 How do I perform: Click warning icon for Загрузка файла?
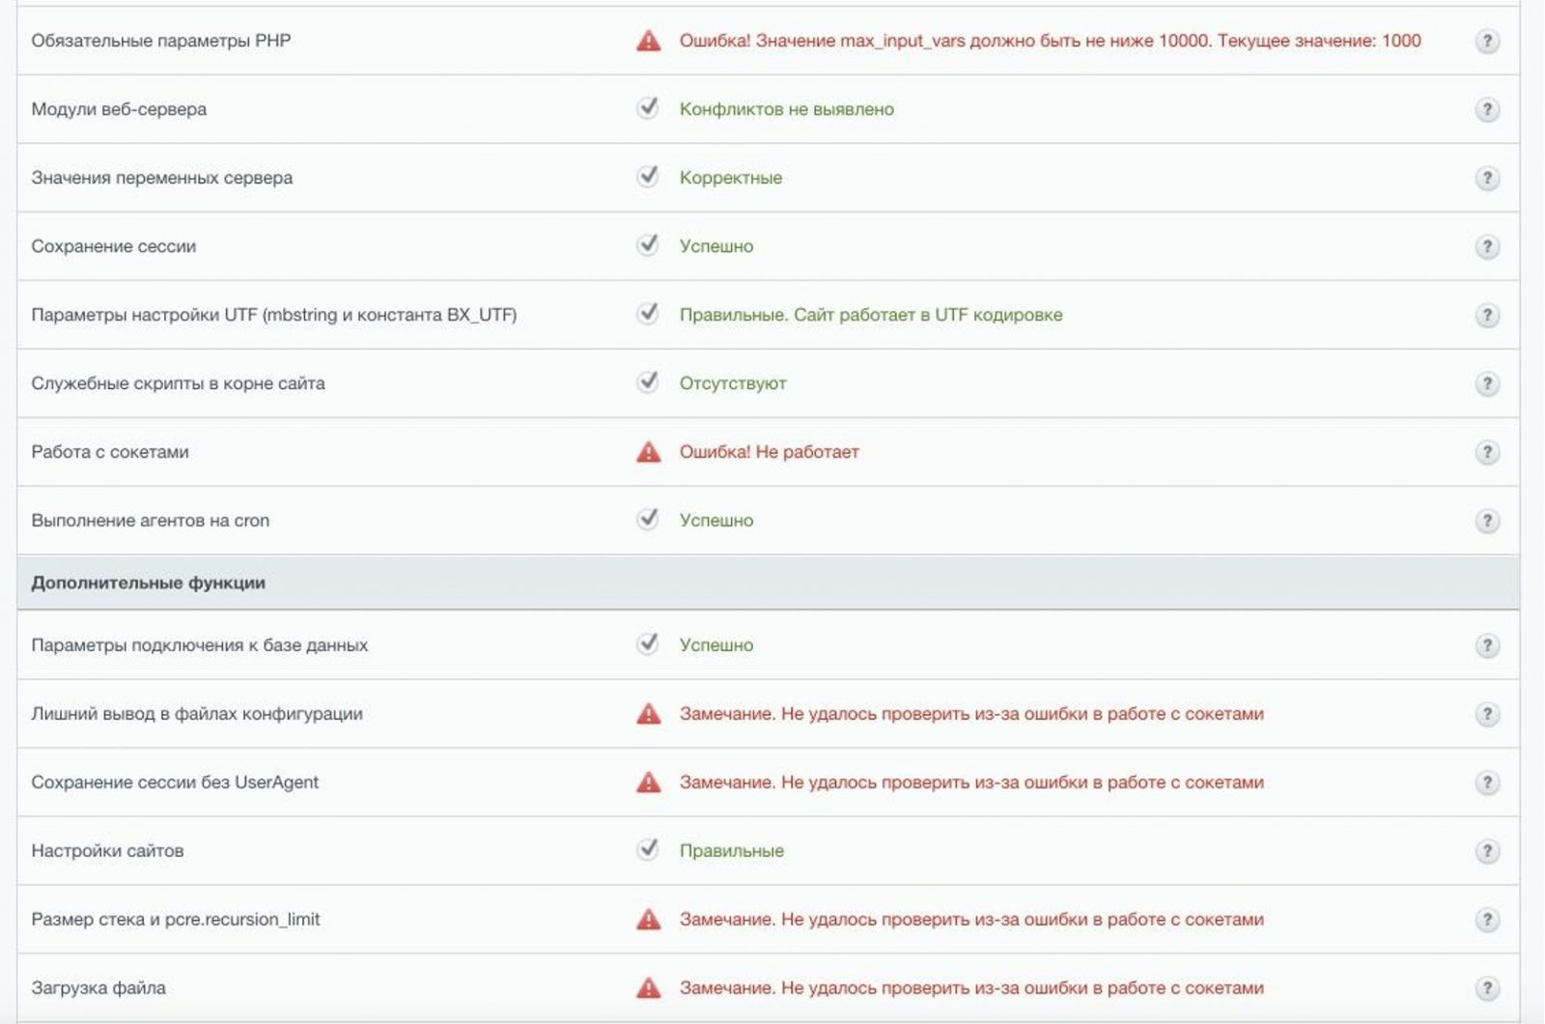click(x=648, y=988)
